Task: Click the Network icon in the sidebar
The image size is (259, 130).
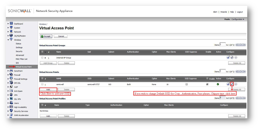Action: [x=11, y=31]
